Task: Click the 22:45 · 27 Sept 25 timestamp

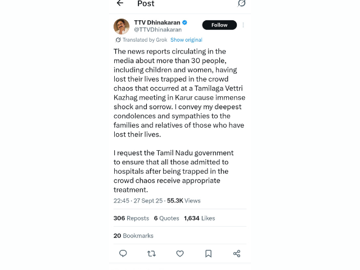Action: (138, 201)
